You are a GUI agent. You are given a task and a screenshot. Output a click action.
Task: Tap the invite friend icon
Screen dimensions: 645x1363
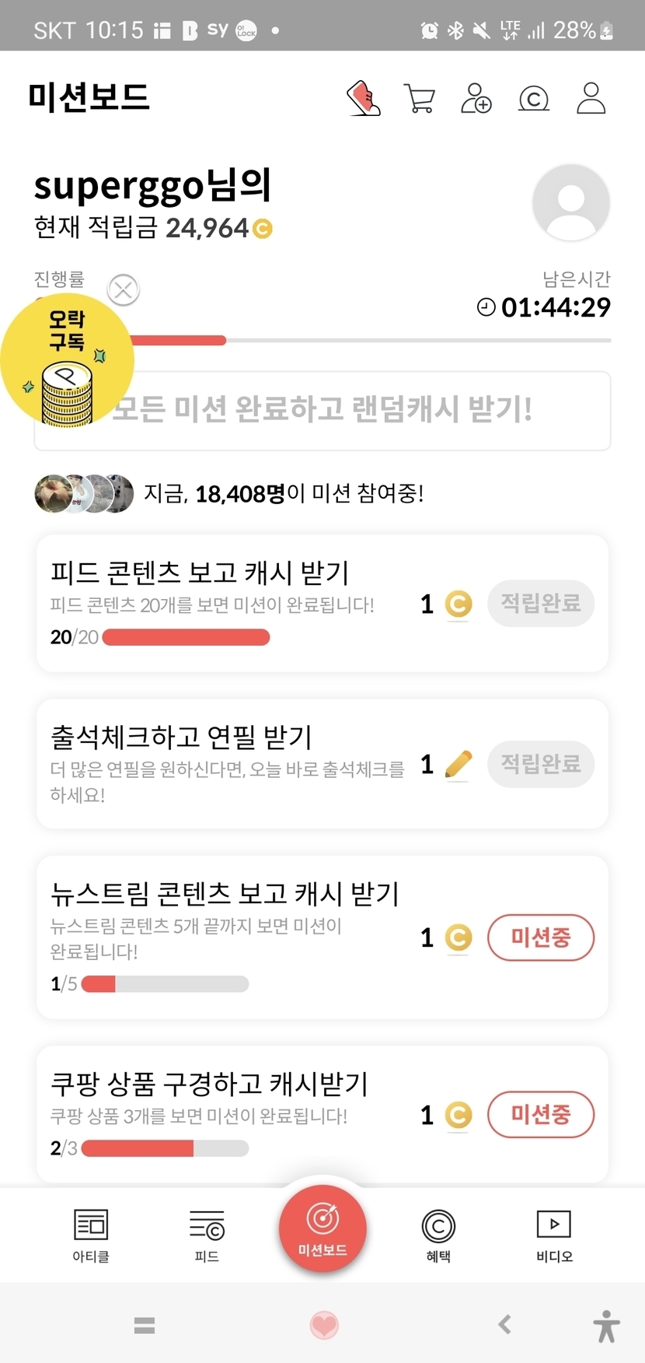pyautogui.click(x=476, y=99)
